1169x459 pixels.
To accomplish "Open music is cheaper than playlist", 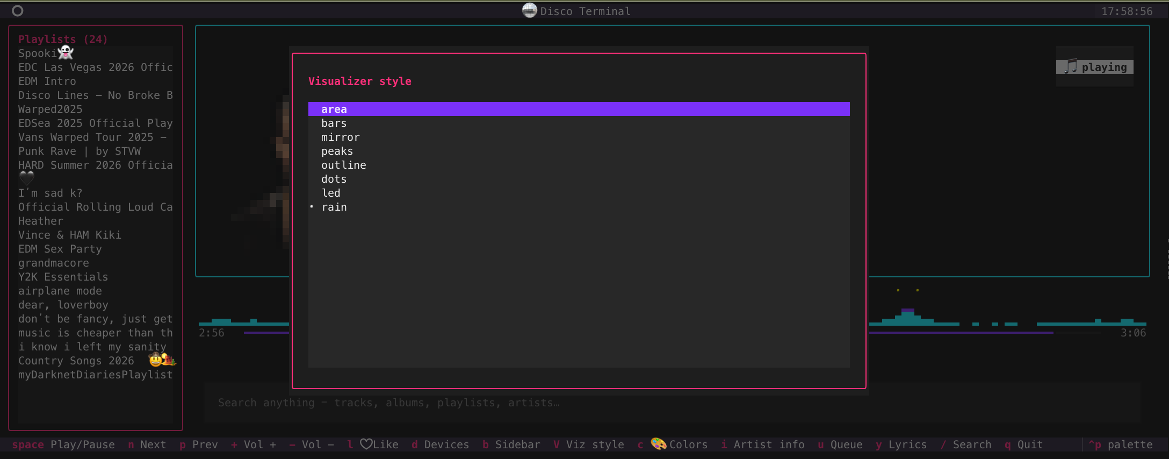I will [x=96, y=333].
